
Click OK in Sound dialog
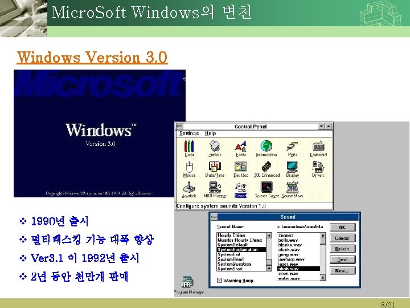coord(342,228)
